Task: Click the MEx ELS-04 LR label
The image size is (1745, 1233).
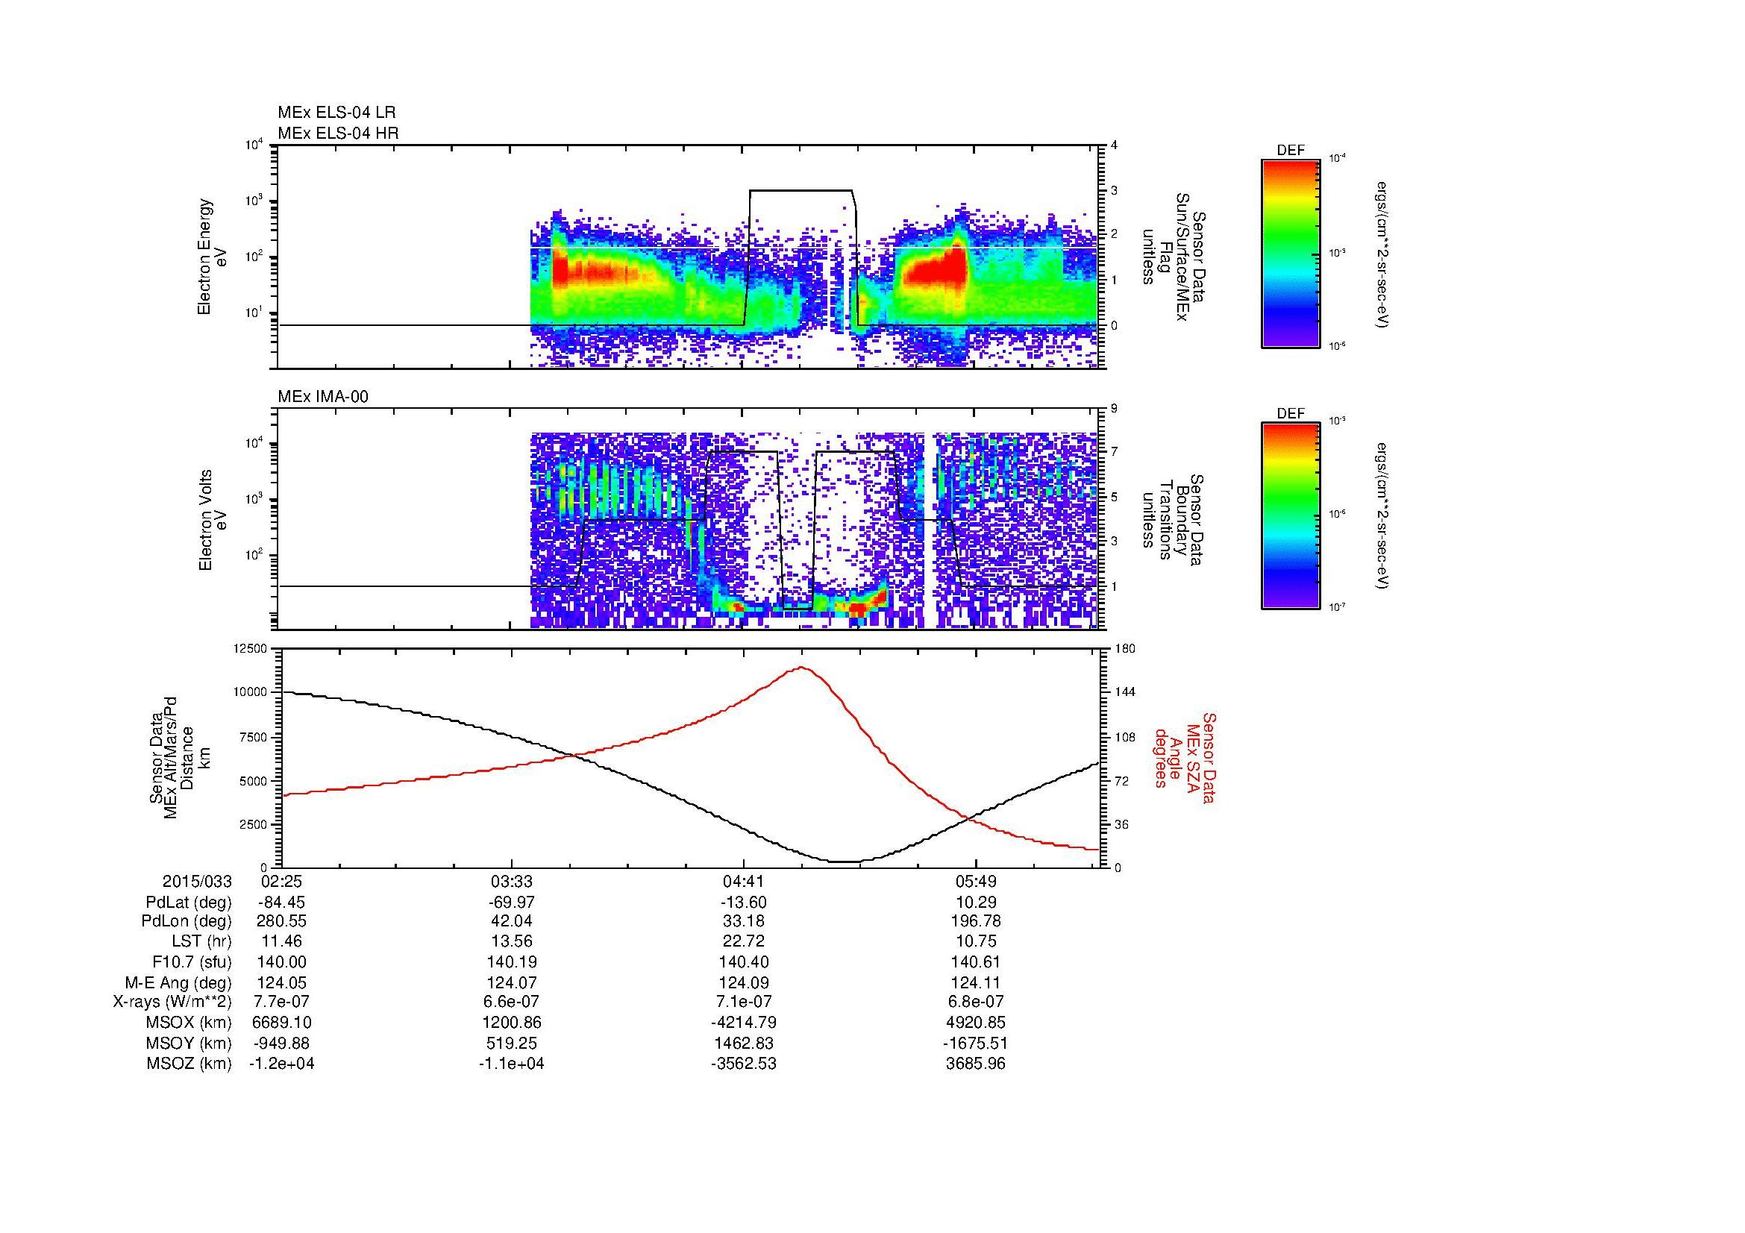Action: pyautogui.click(x=336, y=113)
